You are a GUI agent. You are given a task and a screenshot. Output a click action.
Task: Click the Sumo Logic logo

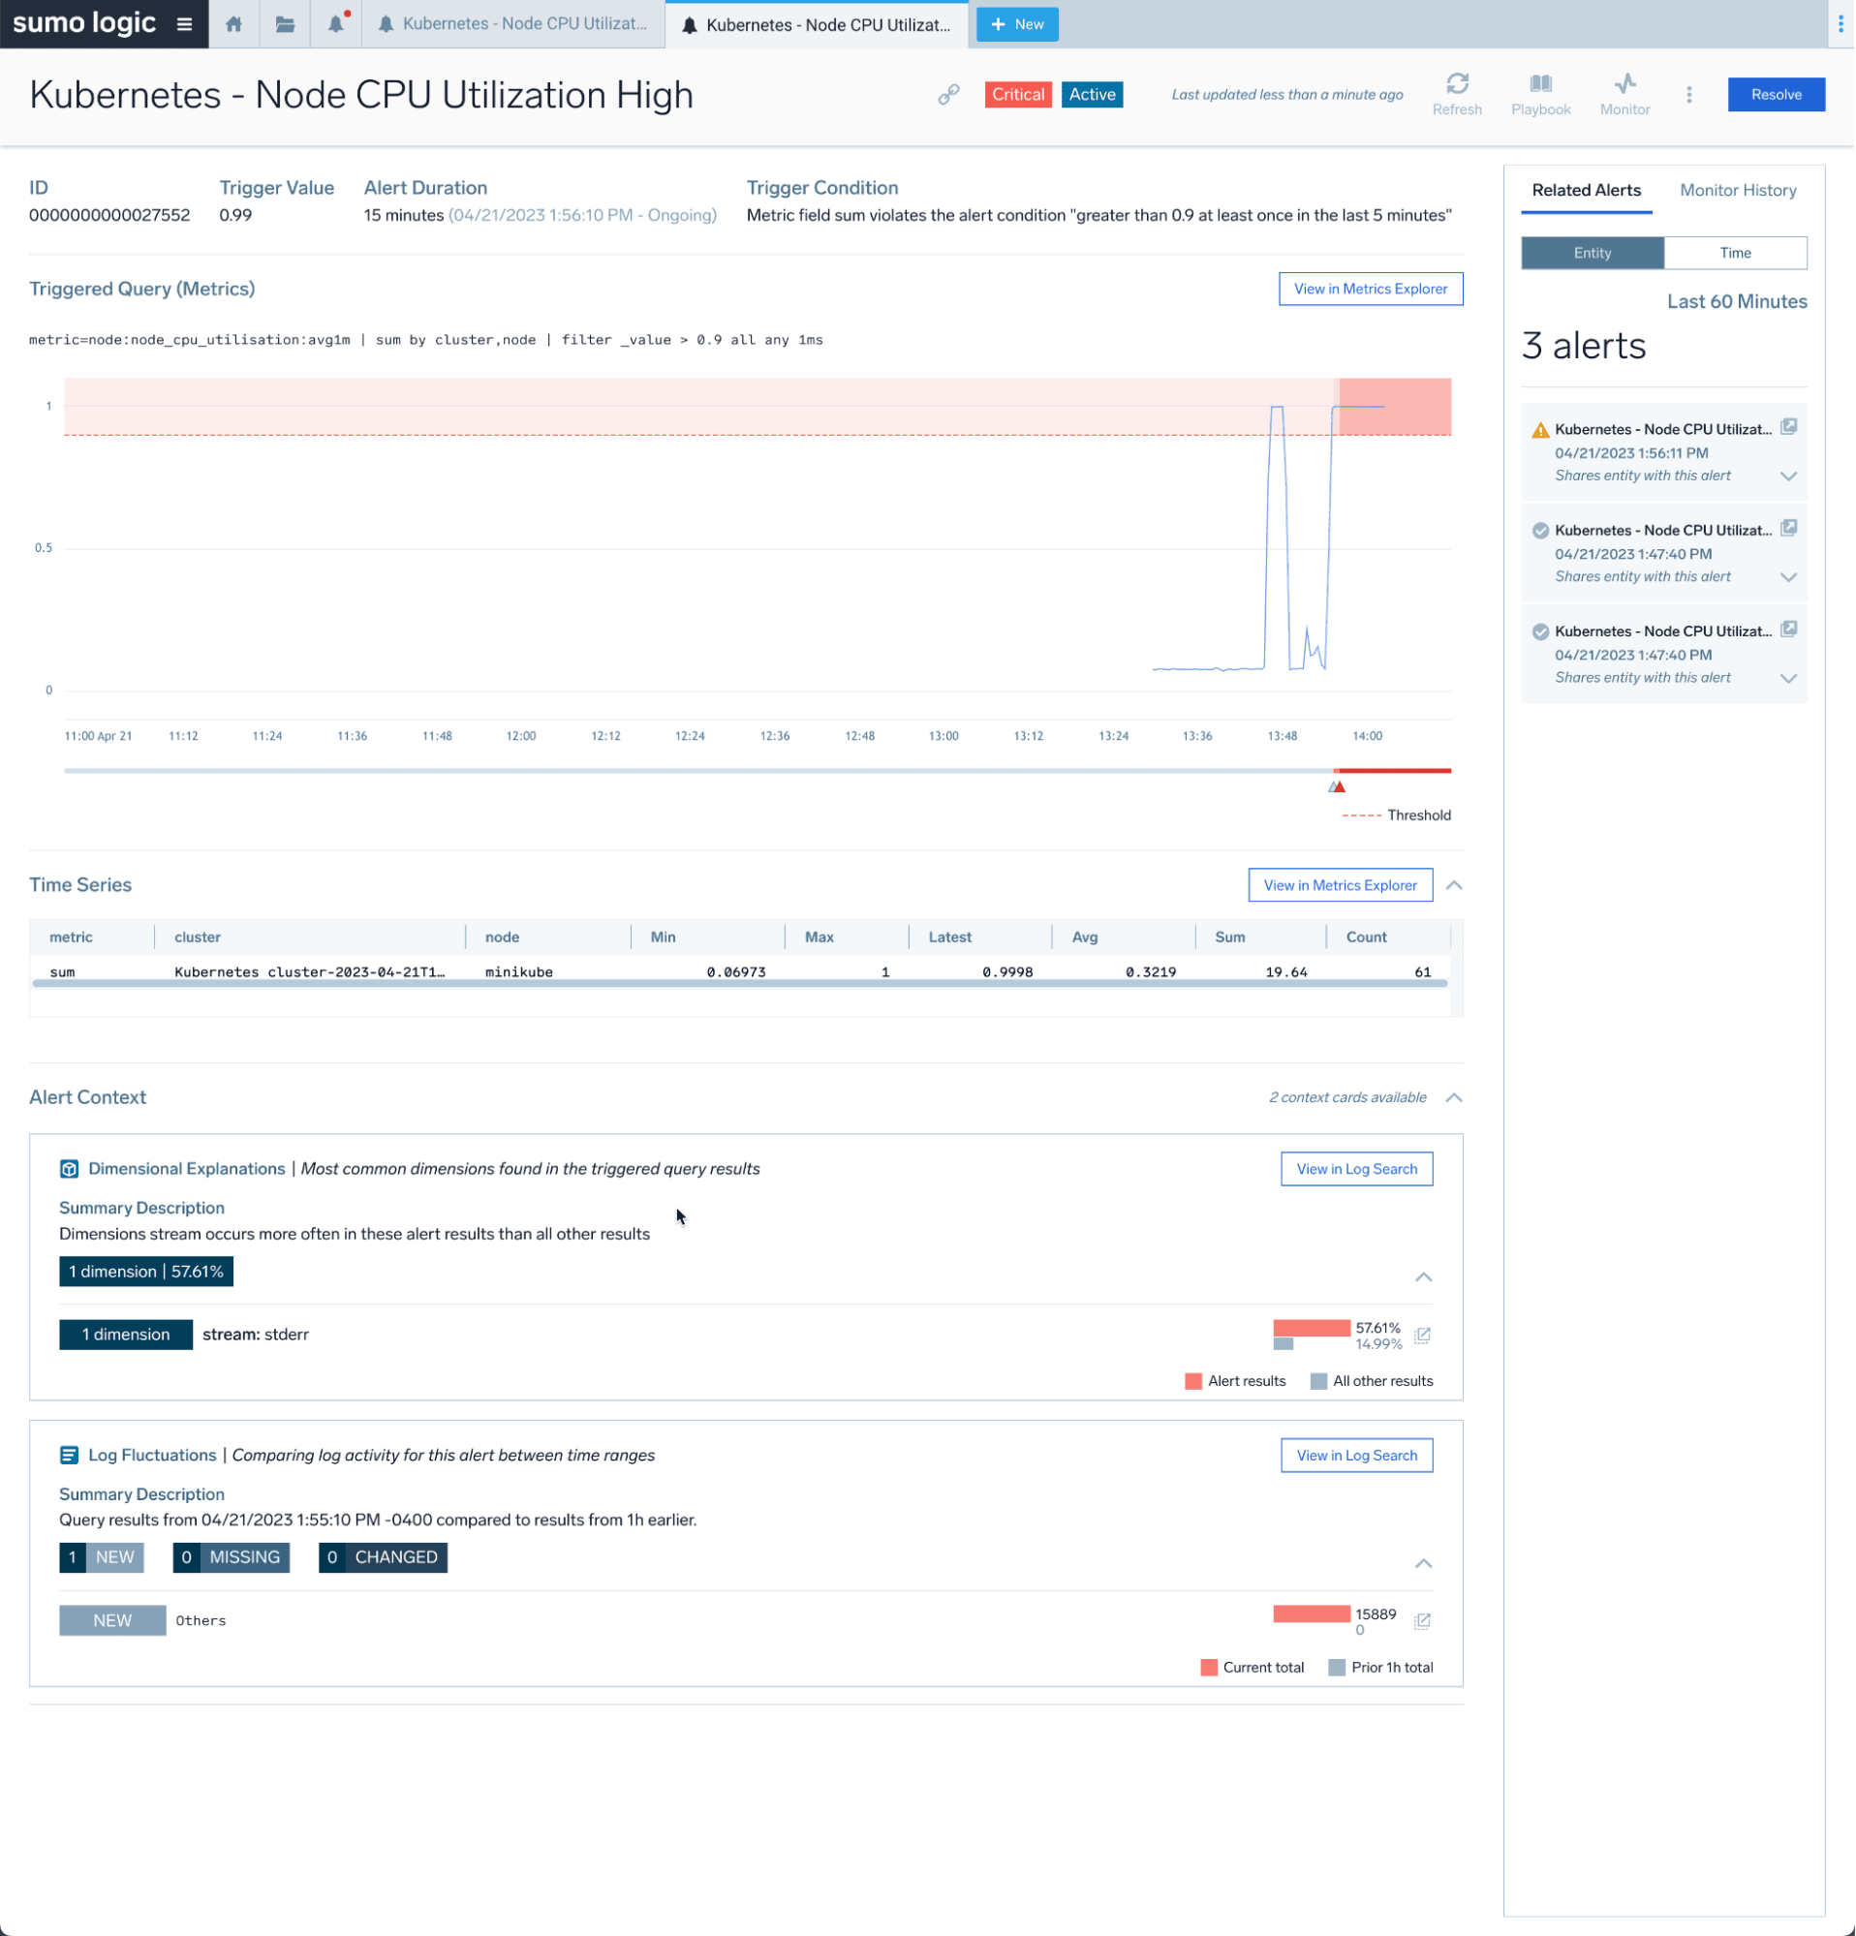84,22
